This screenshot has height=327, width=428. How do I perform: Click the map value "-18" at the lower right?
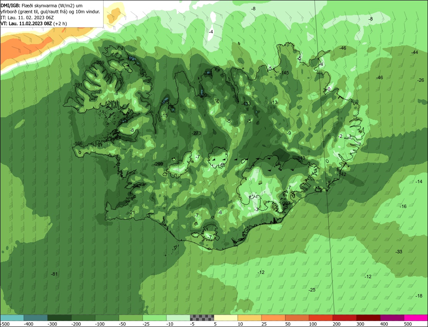pos(419,296)
